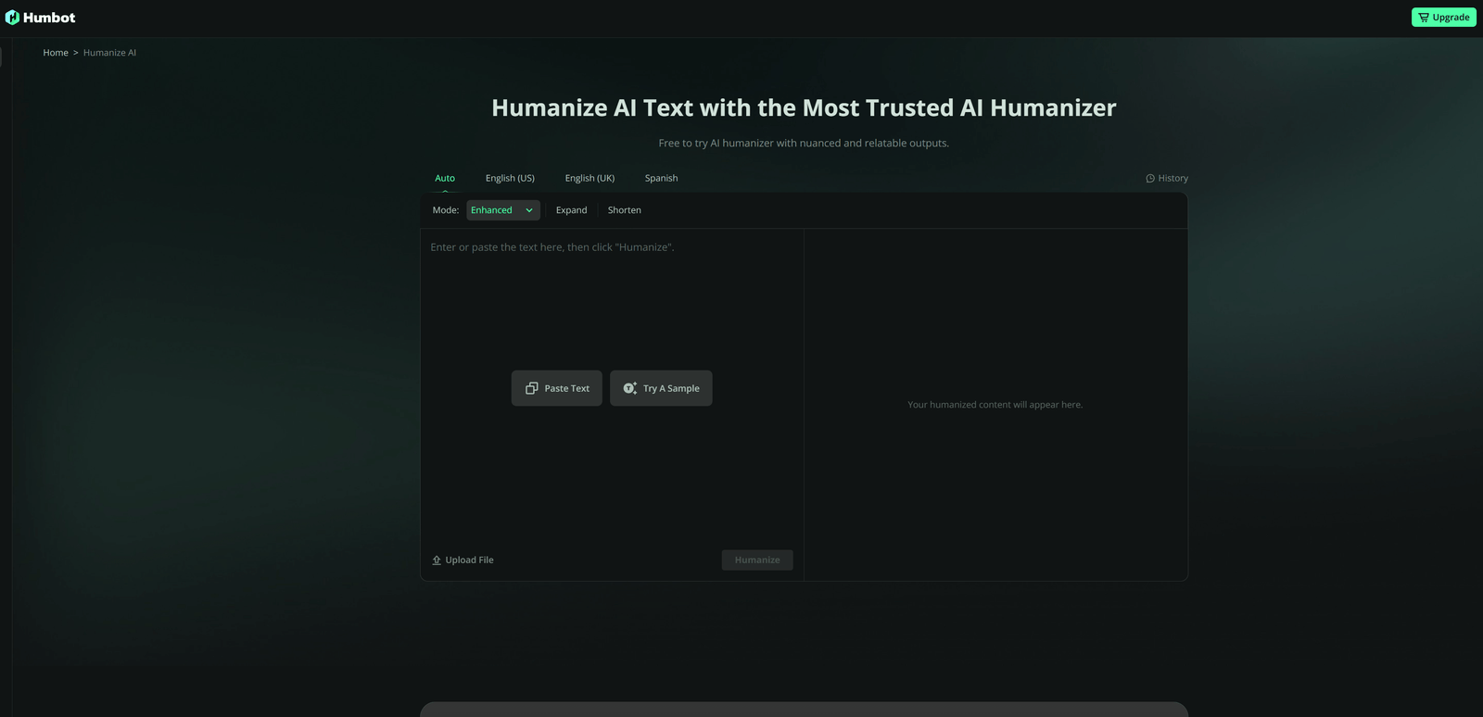Click the Mode: label
Screen dimensions: 1483x717
[x=445, y=210]
